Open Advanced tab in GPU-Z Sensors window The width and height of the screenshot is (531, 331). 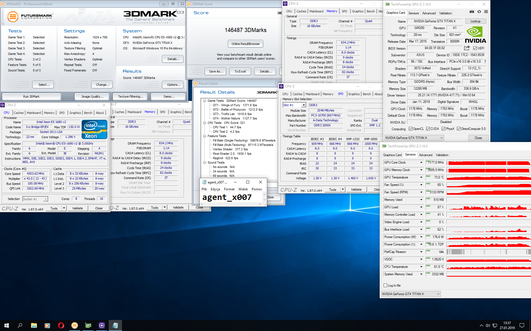click(426, 155)
